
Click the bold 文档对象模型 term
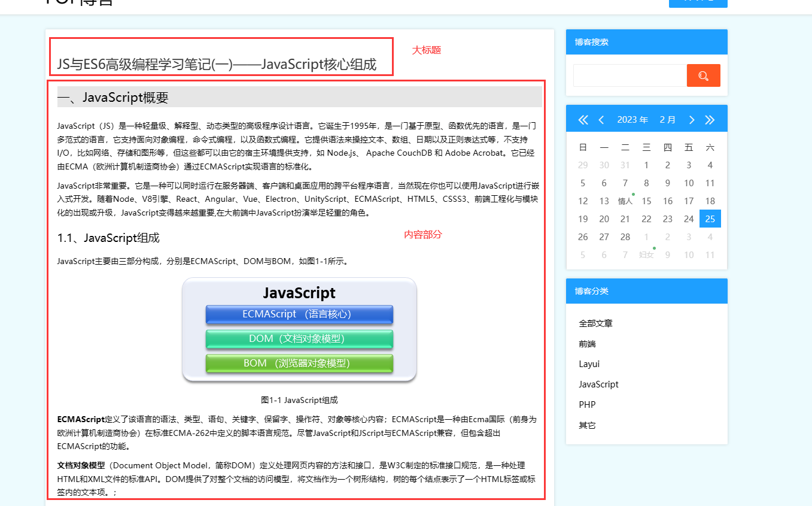81,465
